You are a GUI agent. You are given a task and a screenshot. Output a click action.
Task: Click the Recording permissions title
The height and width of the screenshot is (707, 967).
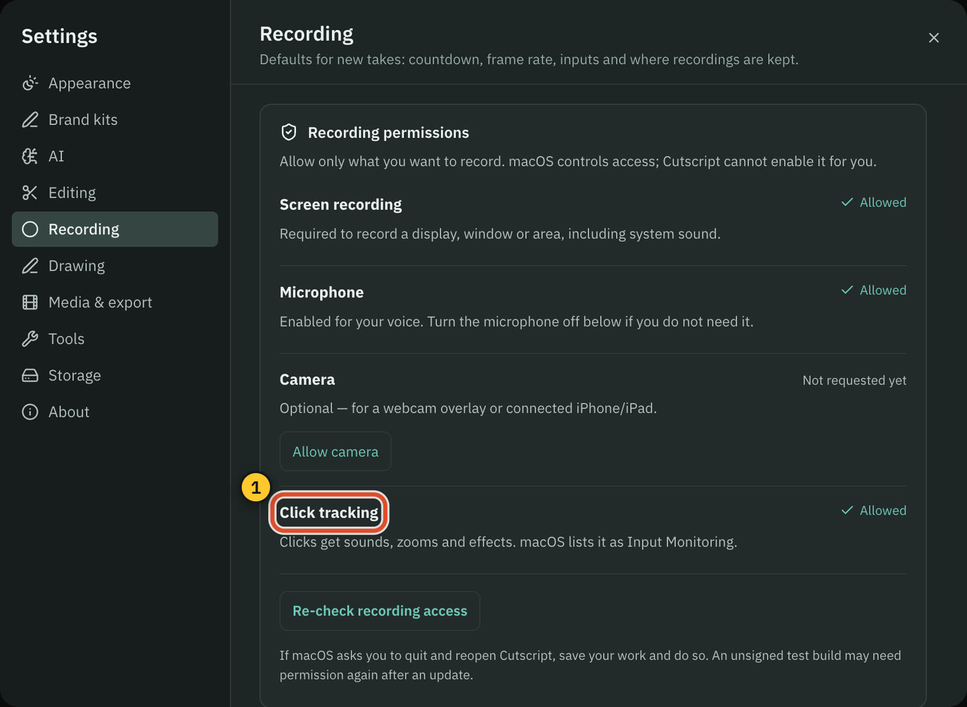[389, 132]
